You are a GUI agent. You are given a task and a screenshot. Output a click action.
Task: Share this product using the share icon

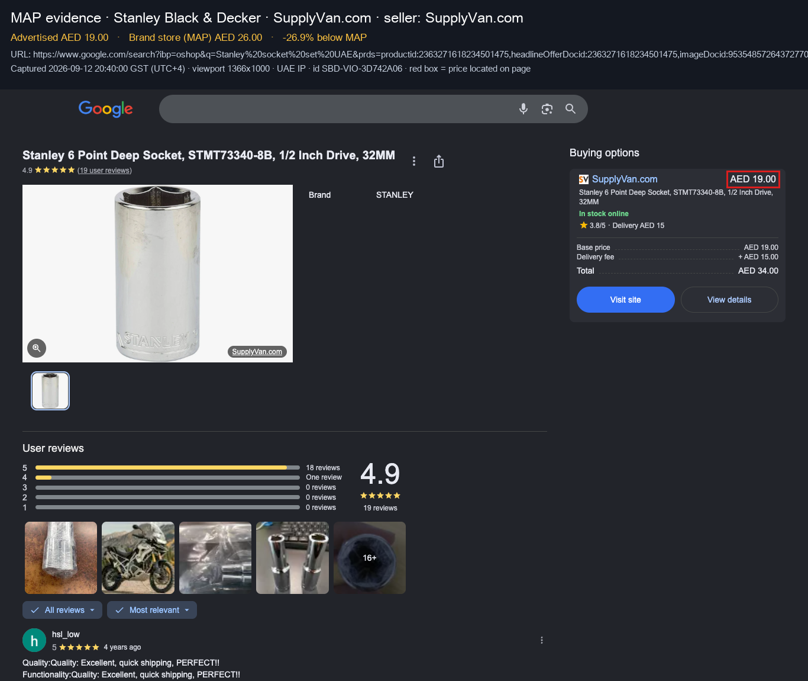(x=439, y=161)
